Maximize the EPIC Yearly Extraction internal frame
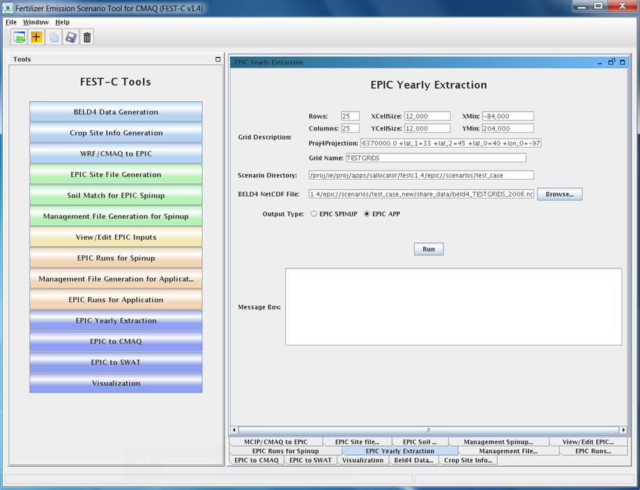Image resolution: width=640 pixels, height=490 pixels. coord(623,63)
